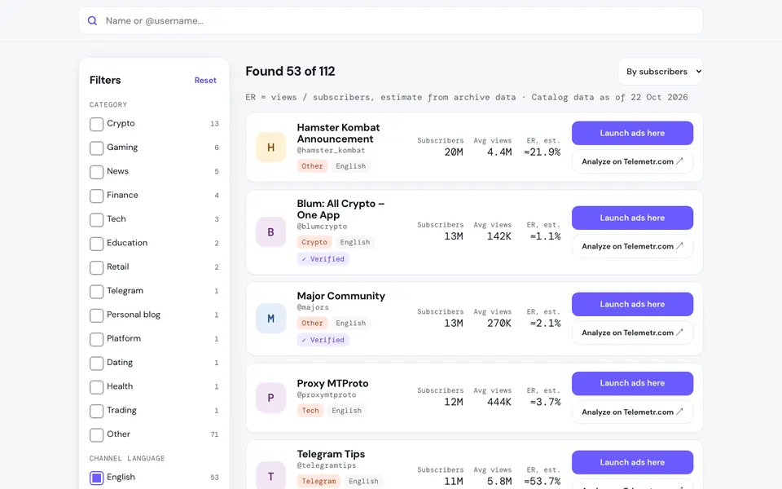
Task: Click the Found 53 of 112 heading
Action: (290, 72)
